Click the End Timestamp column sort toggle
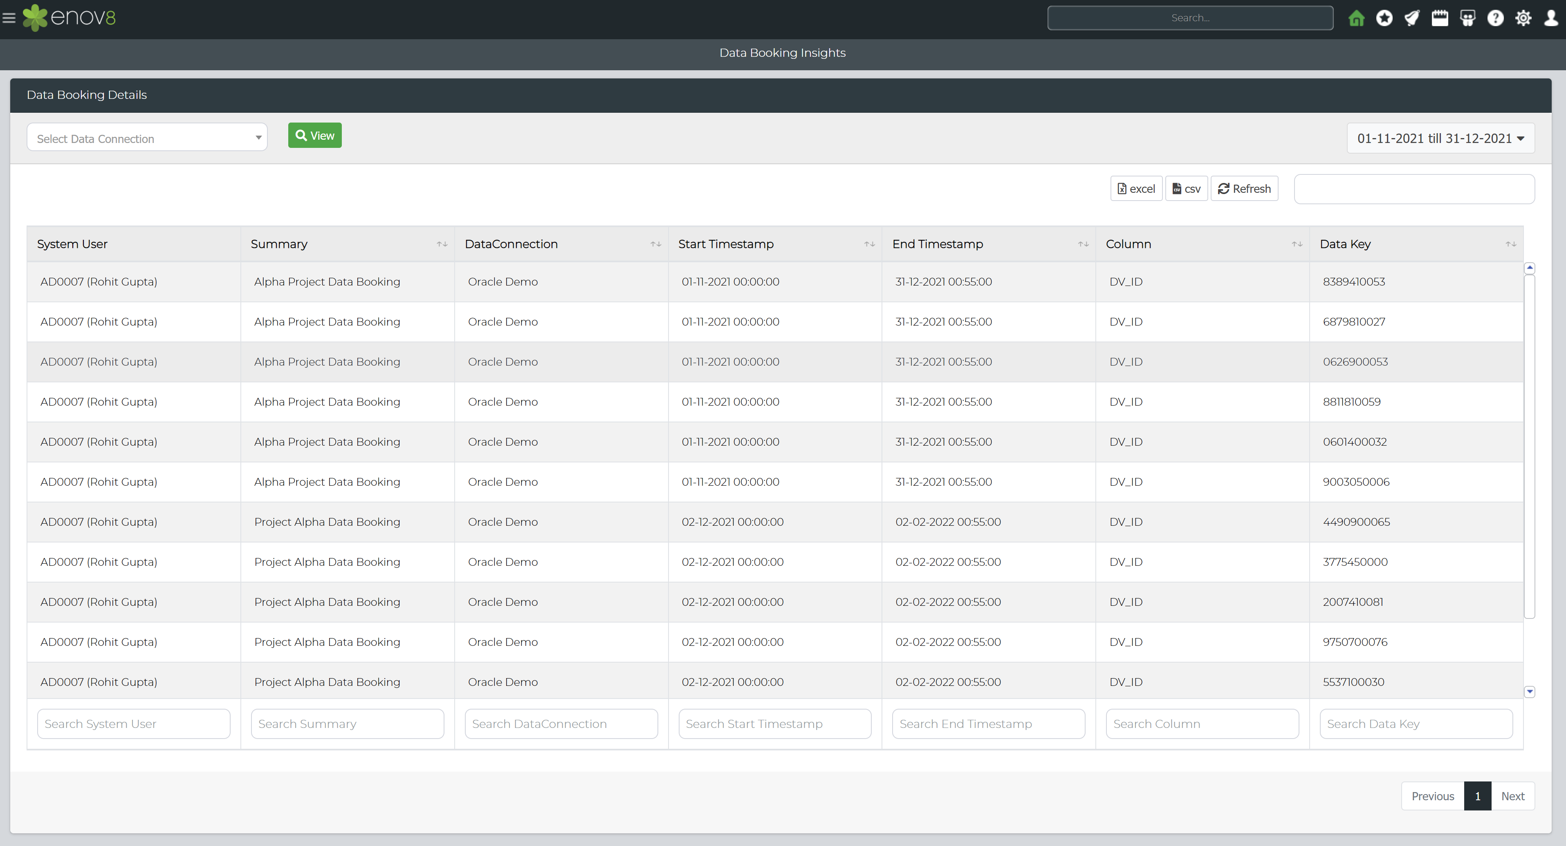 pyautogui.click(x=1082, y=244)
